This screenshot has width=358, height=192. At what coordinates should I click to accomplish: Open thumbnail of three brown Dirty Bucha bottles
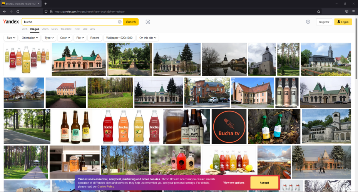pos(76,127)
